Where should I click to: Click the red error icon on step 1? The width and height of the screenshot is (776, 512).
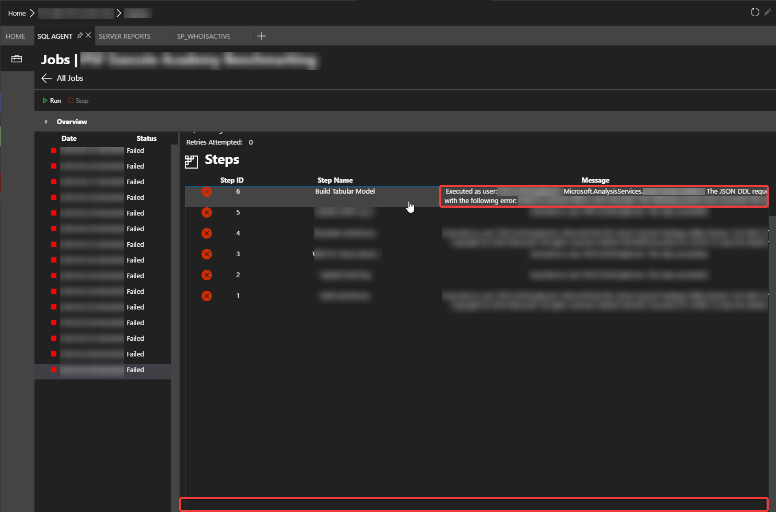[x=206, y=295]
